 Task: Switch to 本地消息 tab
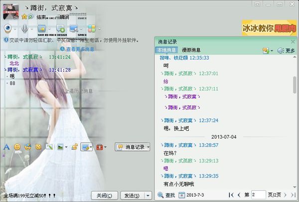tap(166, 50)
